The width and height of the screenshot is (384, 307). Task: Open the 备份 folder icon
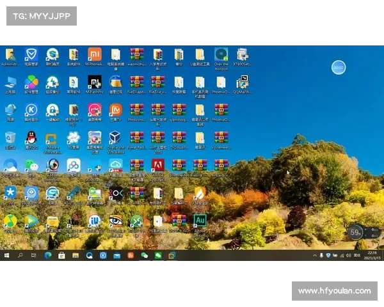point(179,54)
